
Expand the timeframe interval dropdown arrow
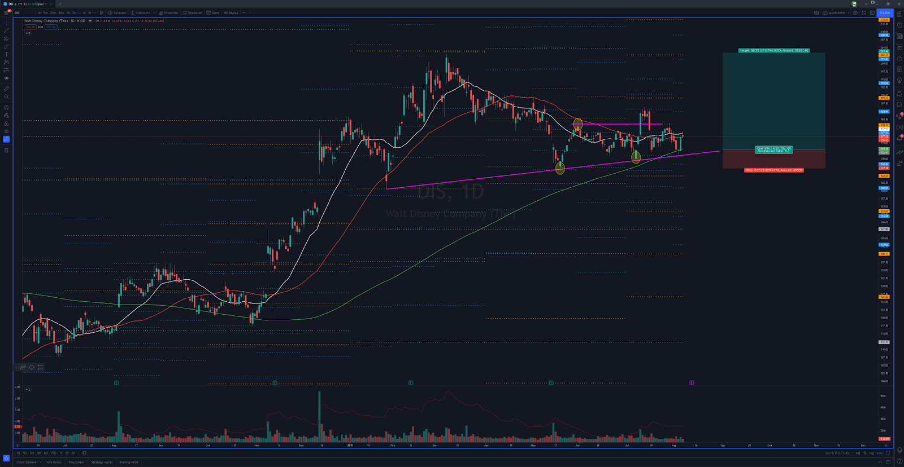(95, 12)
